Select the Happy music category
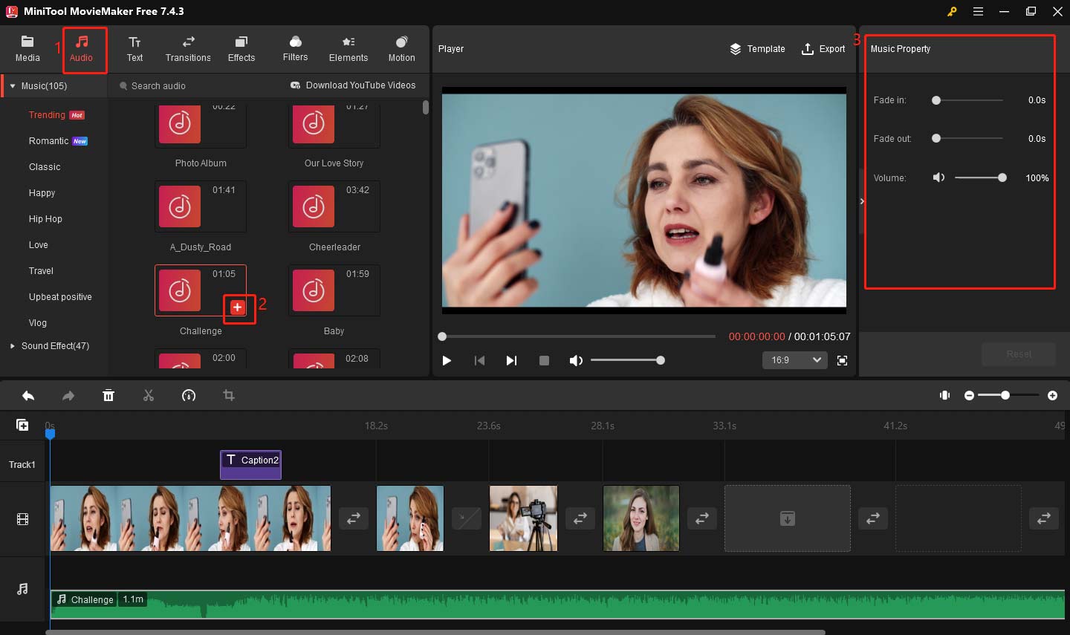This screenshot has width=1070, height=635. (x=42, y=193)
